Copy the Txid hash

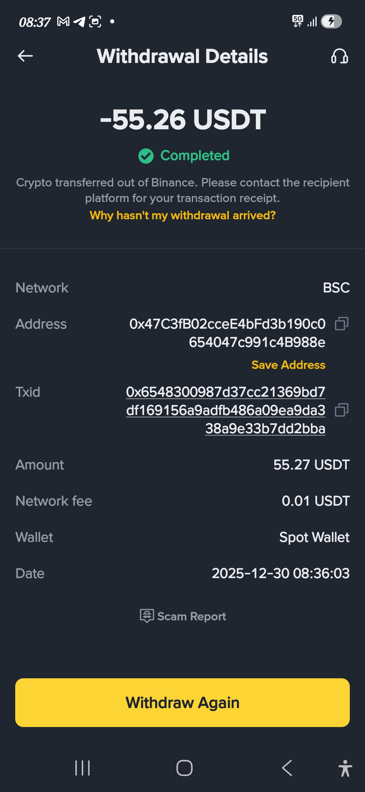[341, 410]
